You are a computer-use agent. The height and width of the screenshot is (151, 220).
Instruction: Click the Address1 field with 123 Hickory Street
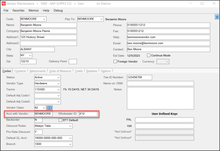click(48, 37)
